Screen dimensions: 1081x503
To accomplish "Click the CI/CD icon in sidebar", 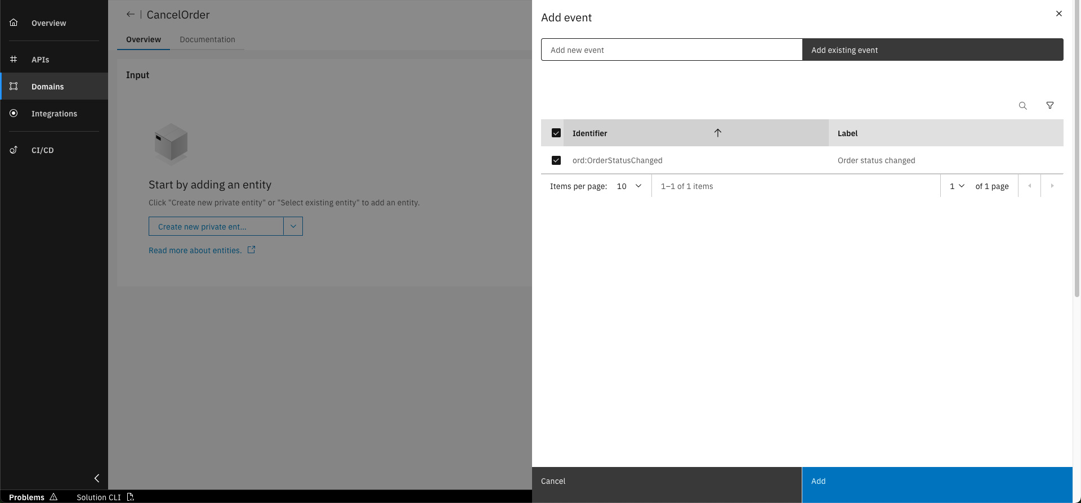I will pos(14,150).
